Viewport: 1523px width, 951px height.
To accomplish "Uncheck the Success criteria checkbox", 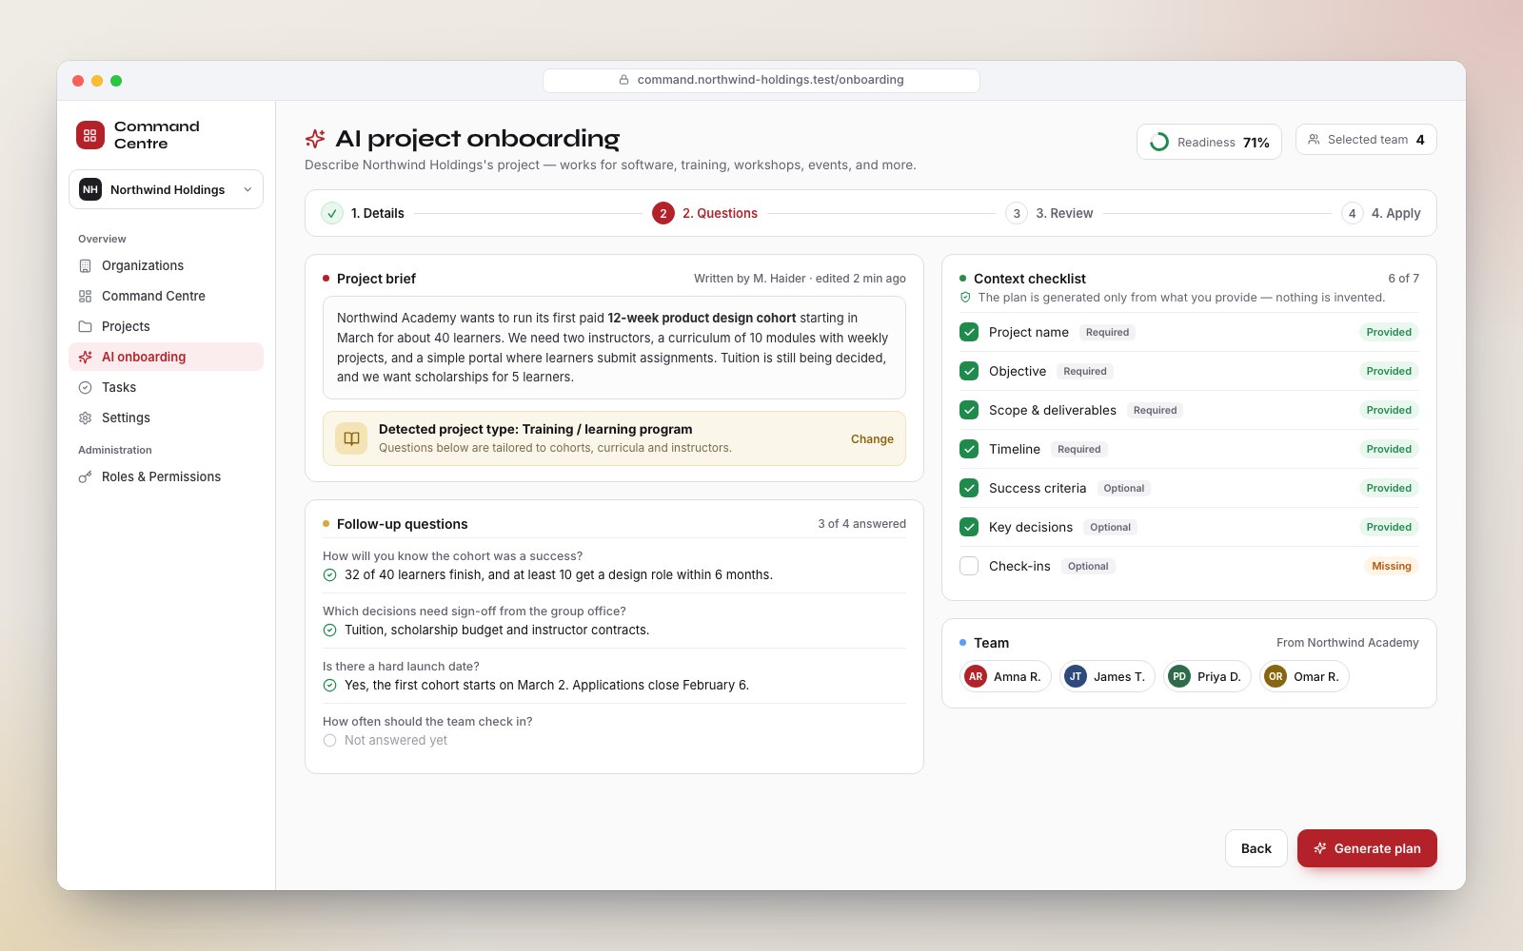I will 969,488.
